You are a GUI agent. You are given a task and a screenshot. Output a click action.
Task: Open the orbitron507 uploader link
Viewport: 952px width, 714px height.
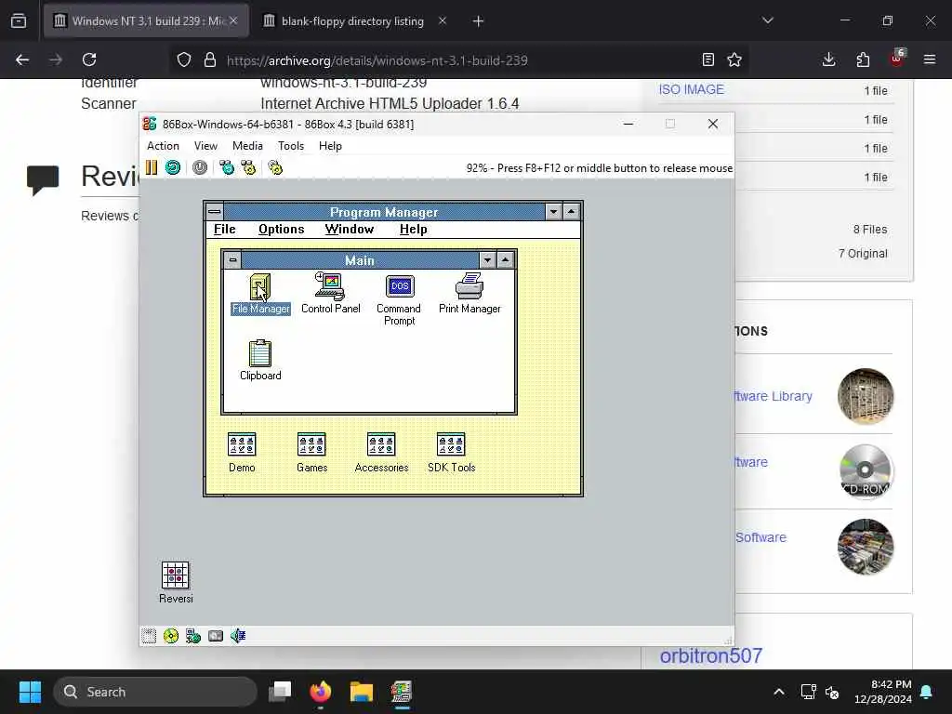[x=711, y=655]
